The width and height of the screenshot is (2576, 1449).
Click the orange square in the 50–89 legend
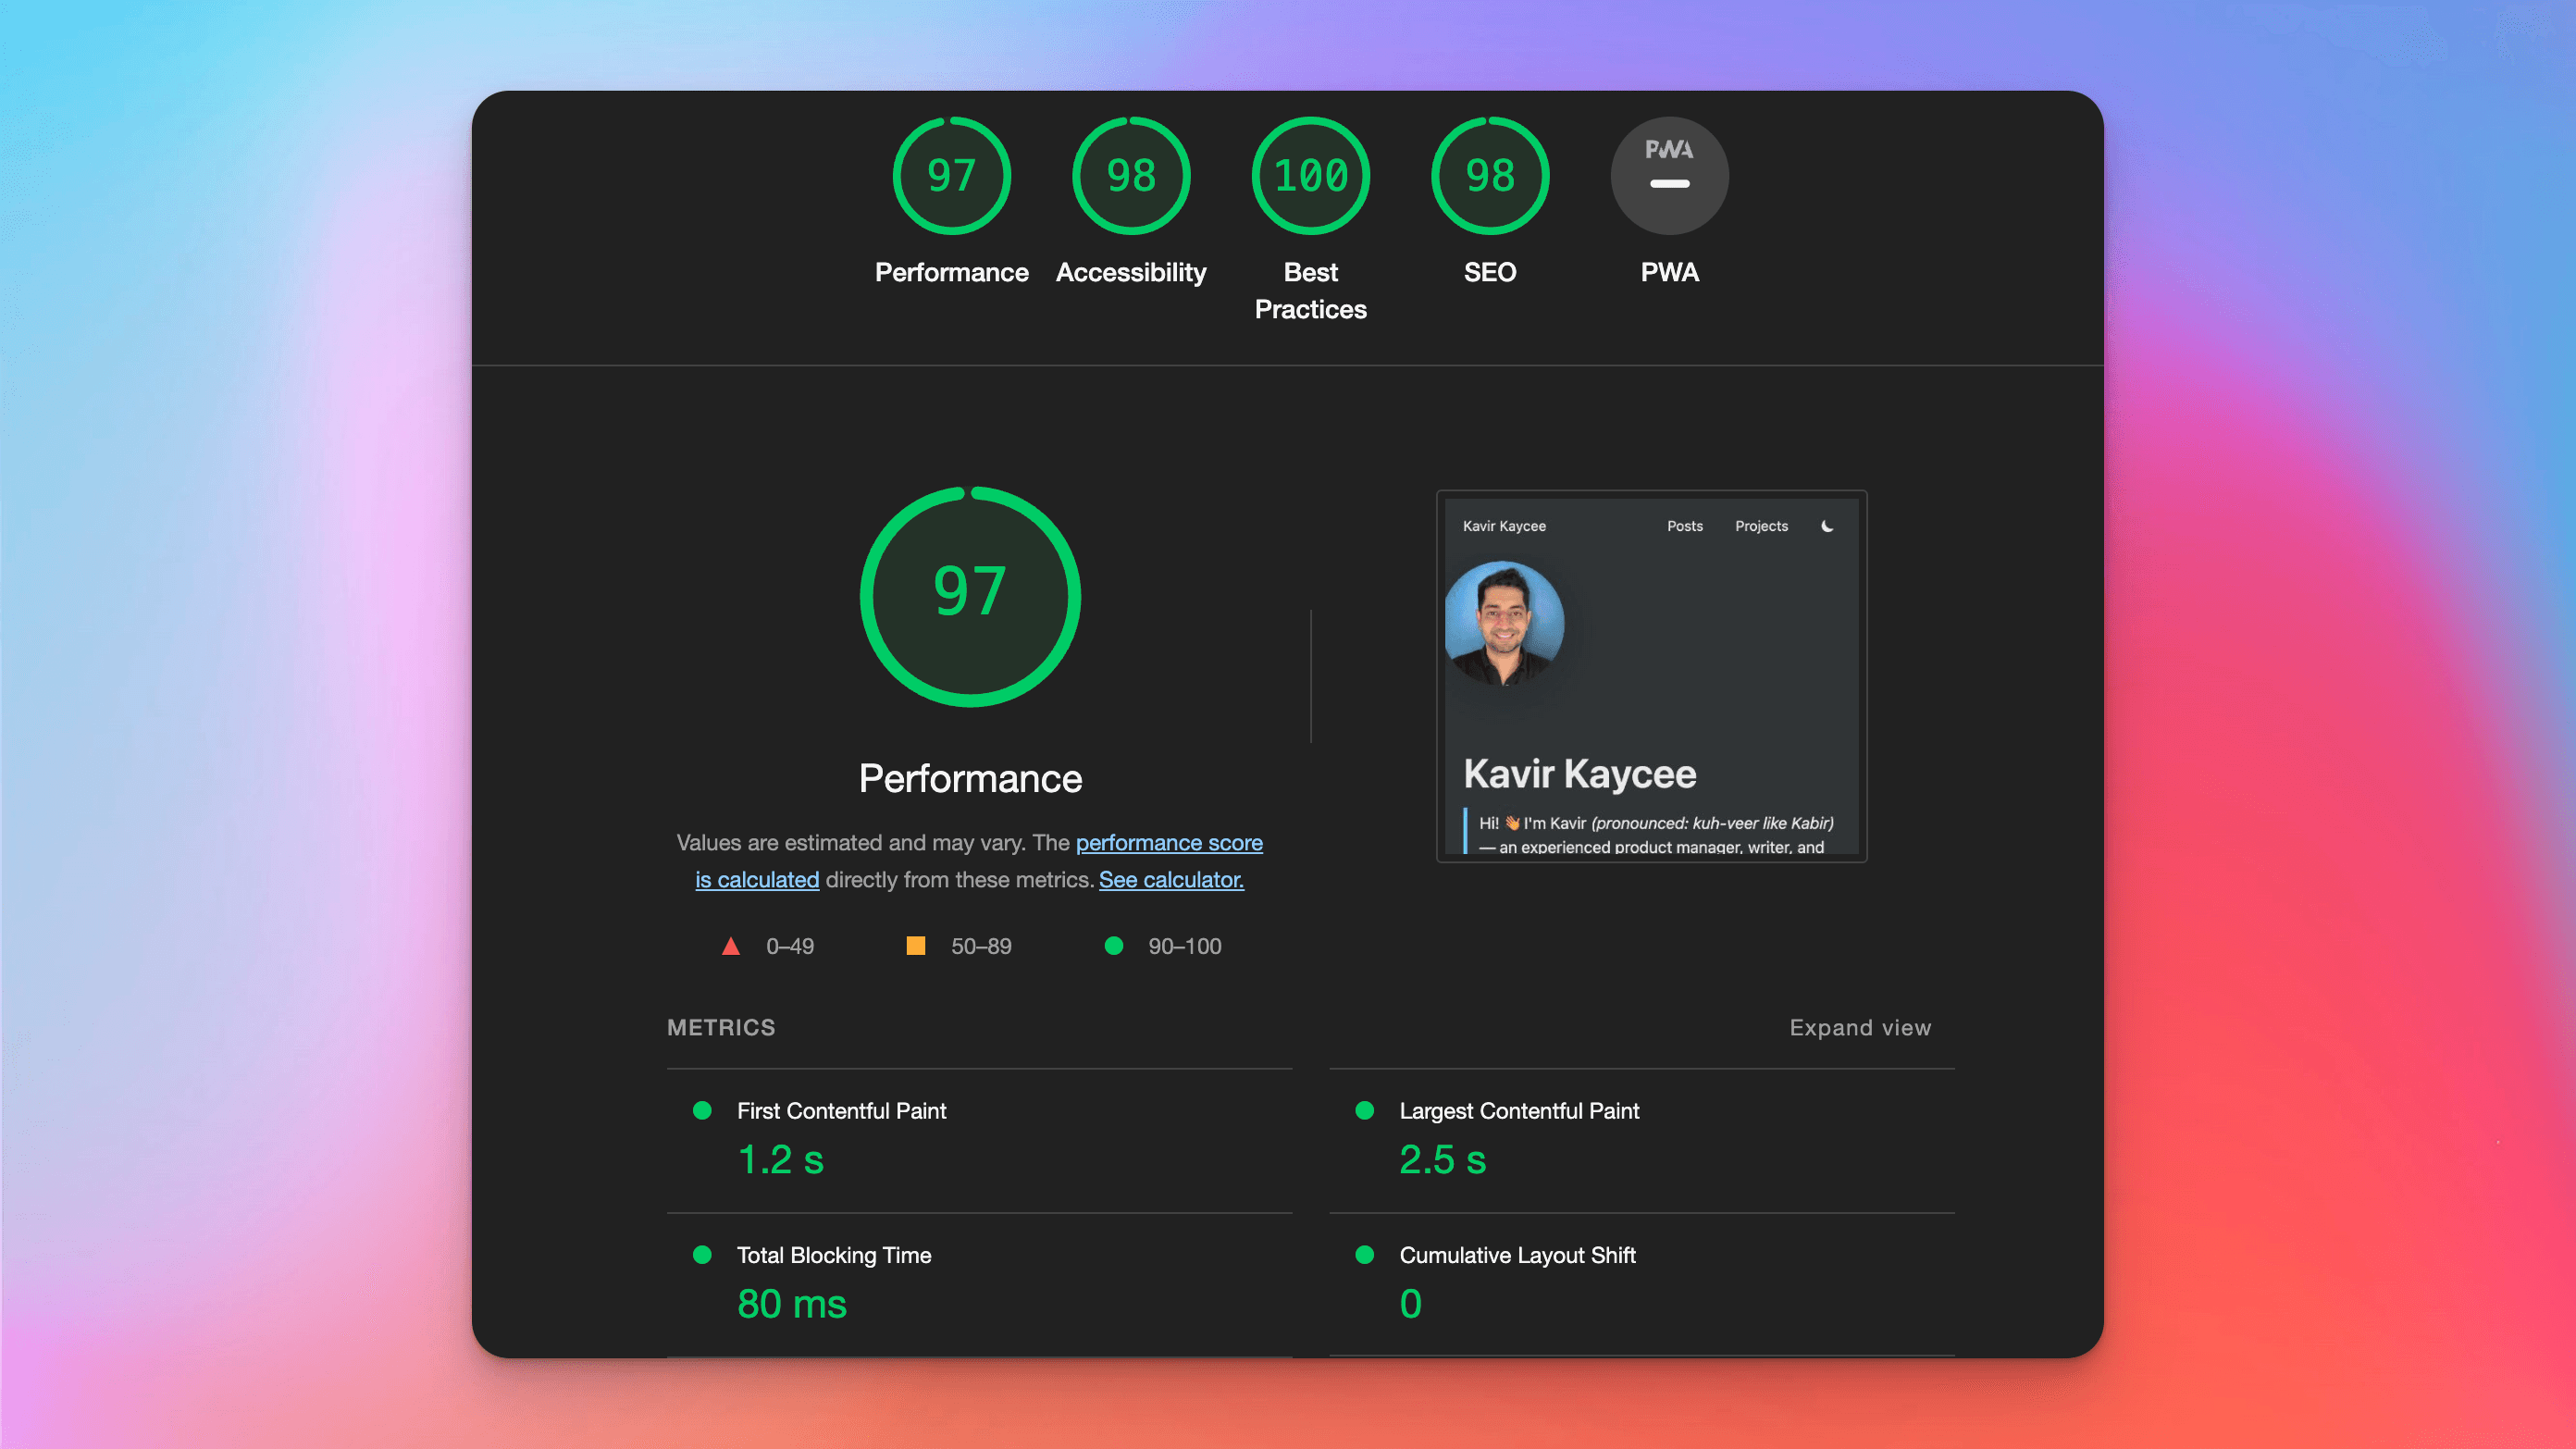coord(917,945)
